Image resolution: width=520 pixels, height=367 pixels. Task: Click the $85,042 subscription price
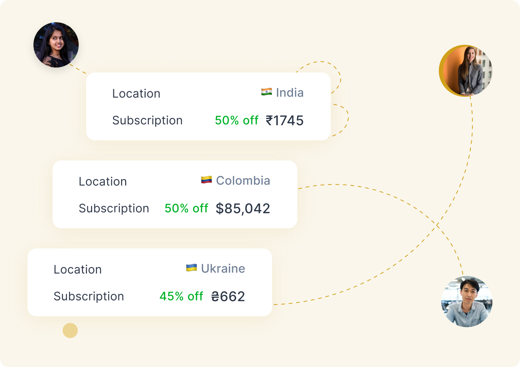click(243, 208)
